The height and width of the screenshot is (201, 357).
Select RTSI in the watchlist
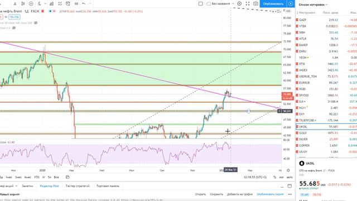[326, 64]
